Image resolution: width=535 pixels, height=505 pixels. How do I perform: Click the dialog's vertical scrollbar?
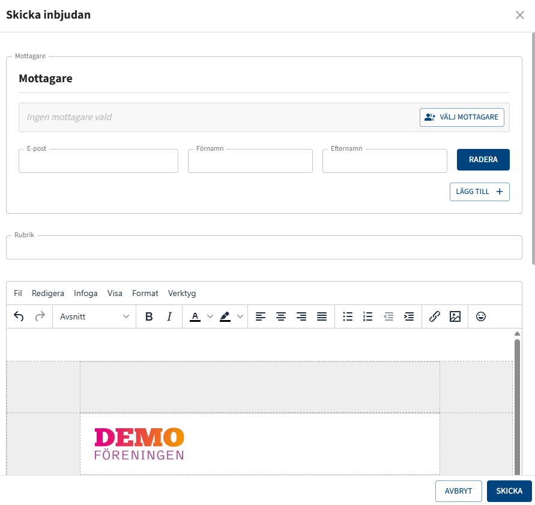(533, 148)
